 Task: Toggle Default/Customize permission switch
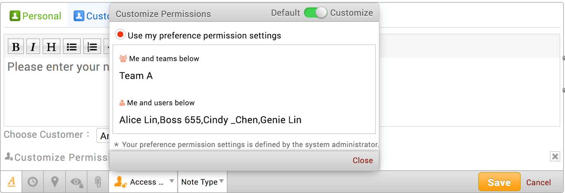point(315,13)
